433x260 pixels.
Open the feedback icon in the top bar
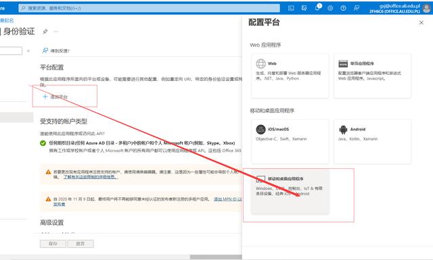tap(357, 8)
